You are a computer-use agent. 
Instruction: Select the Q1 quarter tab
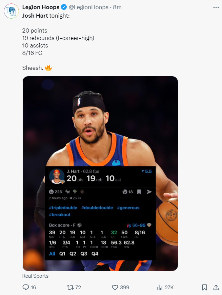[x=62, y=254]
